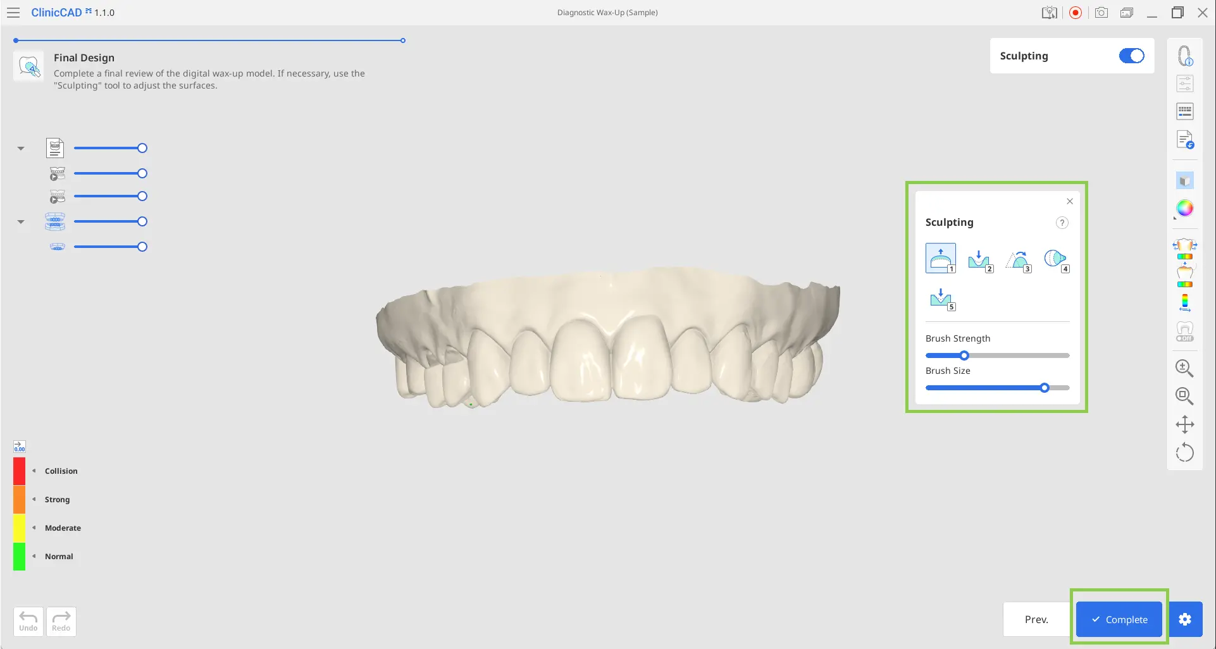Activate the pan move arrows tool
The height and width of the screenshot is (649, 1216).
[x=1185, y=424]
